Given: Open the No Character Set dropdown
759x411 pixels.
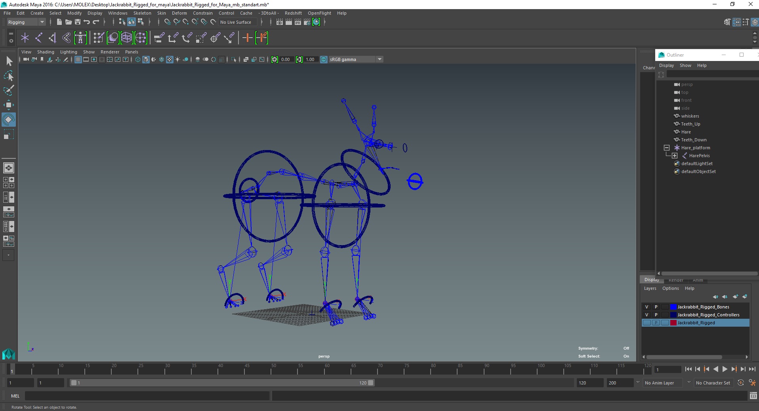Looking at the screenshot, I should (x=714, y=383).
